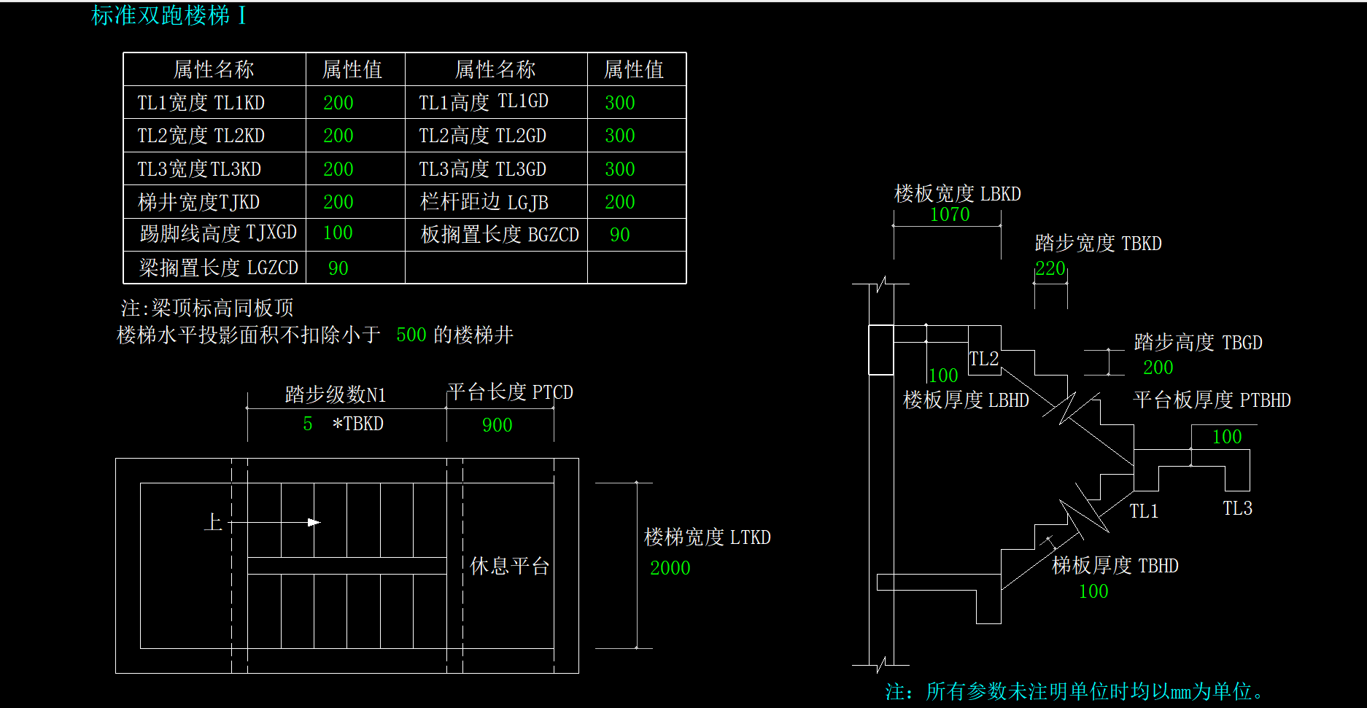Image resolution: width=1367 pixels, height=708 pixels.
Task: Click the TL3 beam label in section
Action: pos(1238,508)
